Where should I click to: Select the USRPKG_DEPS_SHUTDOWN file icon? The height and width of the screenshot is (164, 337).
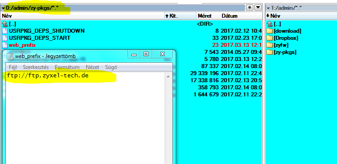click(x=5, y=31)
